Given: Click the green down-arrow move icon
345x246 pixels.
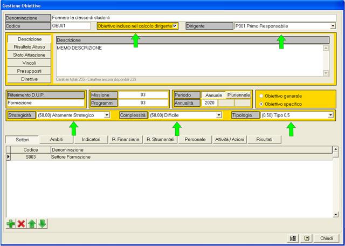Looking at the screenshot, I should click(x=43, y=224).
